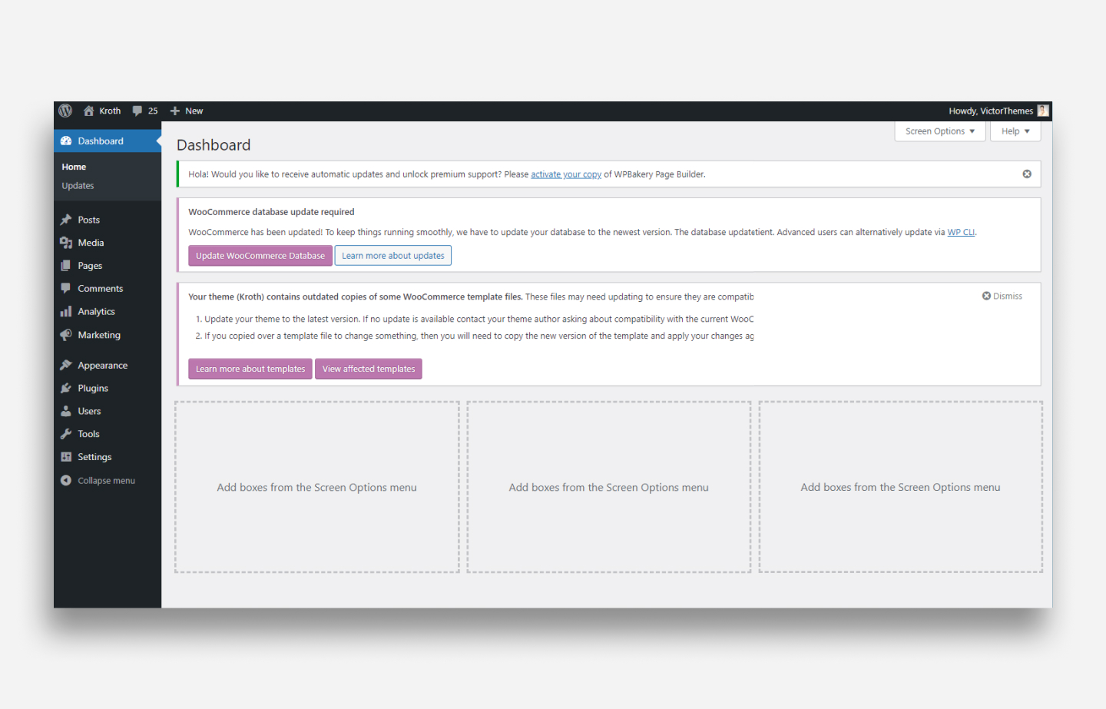Click the Plugins plug icon

(65, 387)
